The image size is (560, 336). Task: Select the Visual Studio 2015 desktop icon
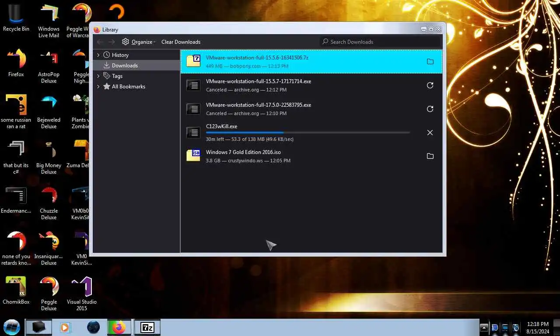pos(82,294)
